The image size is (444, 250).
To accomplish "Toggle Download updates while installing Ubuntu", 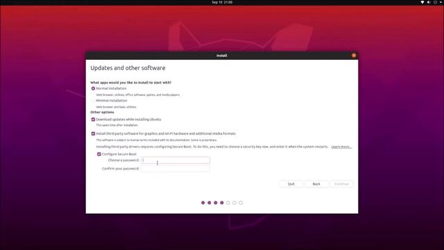I will (93, 119).
